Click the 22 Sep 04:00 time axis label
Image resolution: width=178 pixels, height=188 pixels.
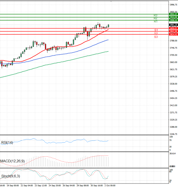pos(26,185)
